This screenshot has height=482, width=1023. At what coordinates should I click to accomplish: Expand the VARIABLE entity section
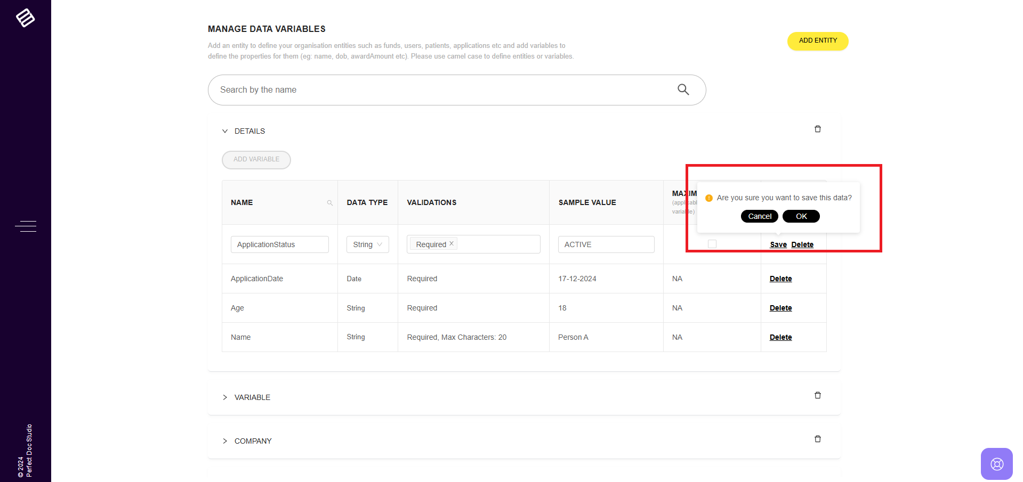click(225, 397)
